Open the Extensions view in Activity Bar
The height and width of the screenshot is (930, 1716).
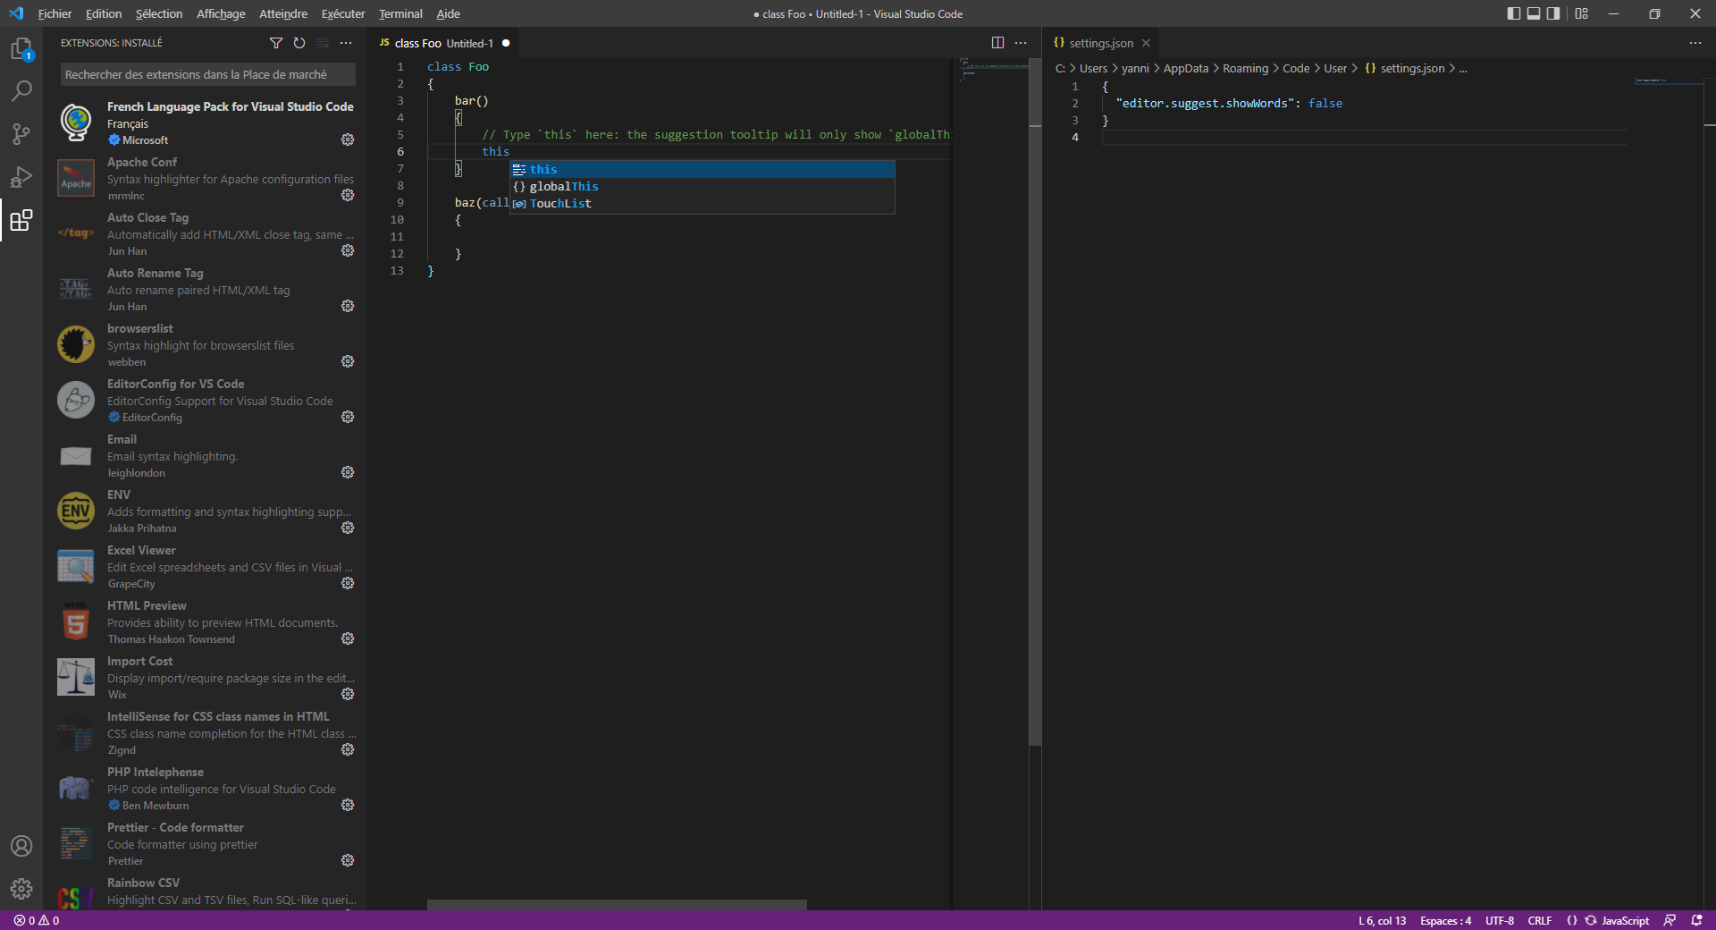21,222
